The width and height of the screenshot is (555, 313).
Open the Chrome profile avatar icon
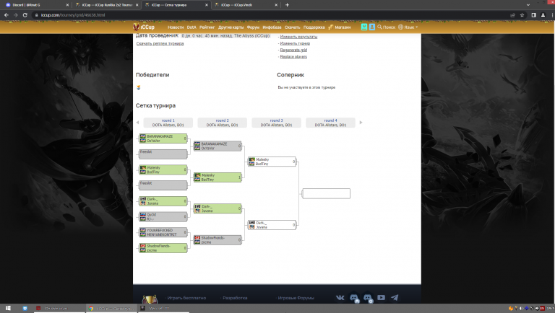tap(543, 15)
